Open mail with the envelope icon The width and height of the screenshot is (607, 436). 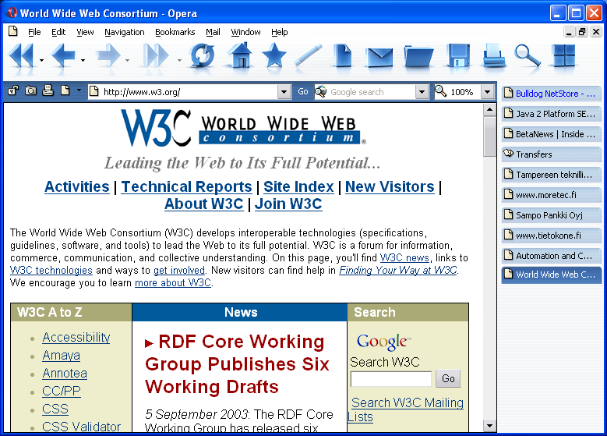379,58
